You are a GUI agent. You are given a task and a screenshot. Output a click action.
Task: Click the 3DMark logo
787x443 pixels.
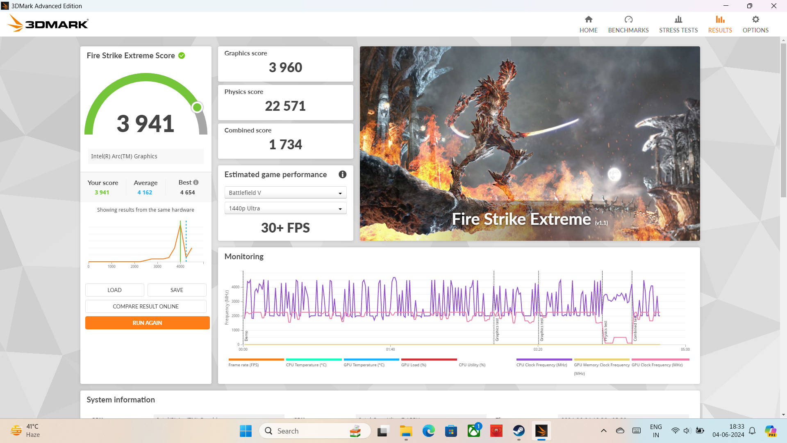pos(48,23)
